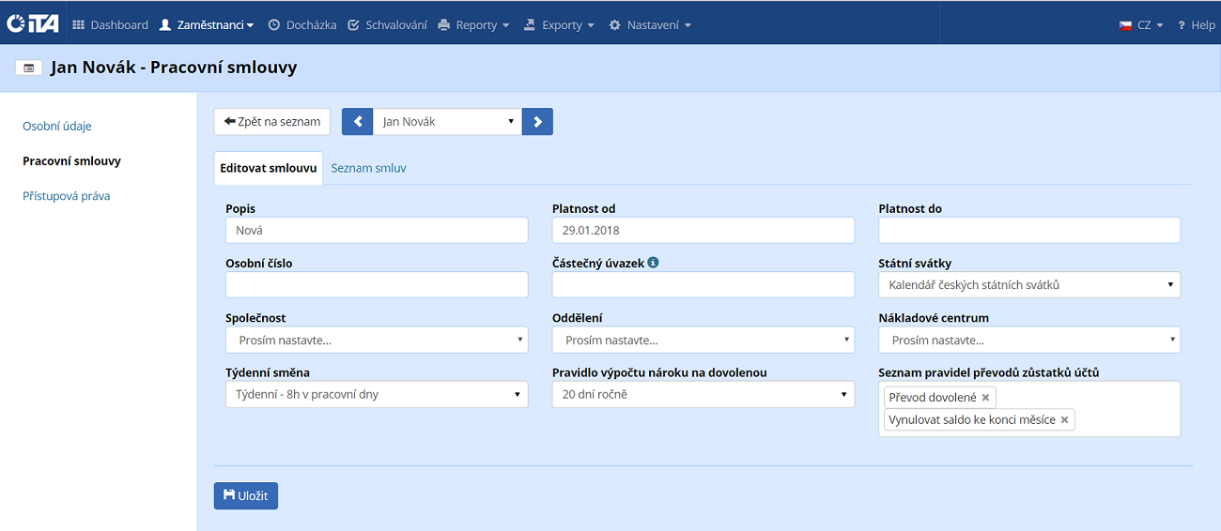Switch to the Seznam smluv tab
Viewport: 1221px width, 531px height.
[x=368, y=169]
